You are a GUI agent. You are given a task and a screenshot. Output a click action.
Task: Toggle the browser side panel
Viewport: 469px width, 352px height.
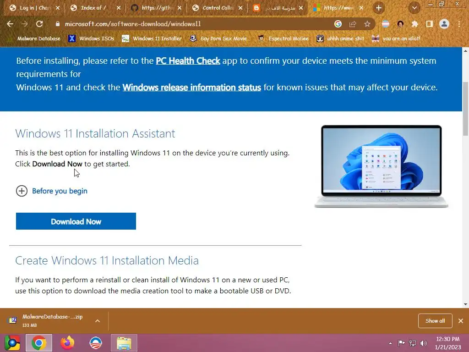(x=430, y=24)
